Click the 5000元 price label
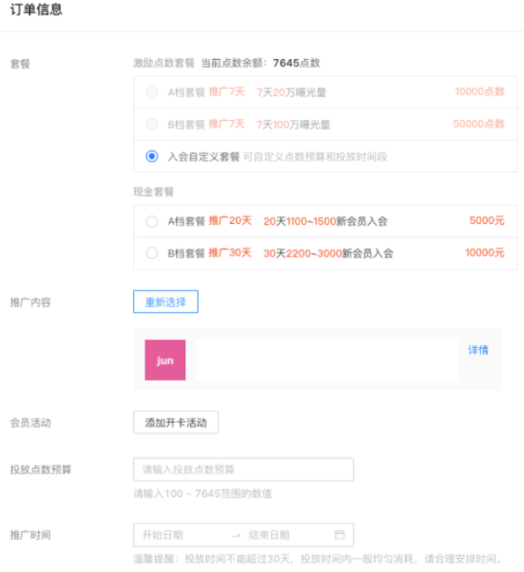This screenshot has height=572, width=524. pos(487,220)
